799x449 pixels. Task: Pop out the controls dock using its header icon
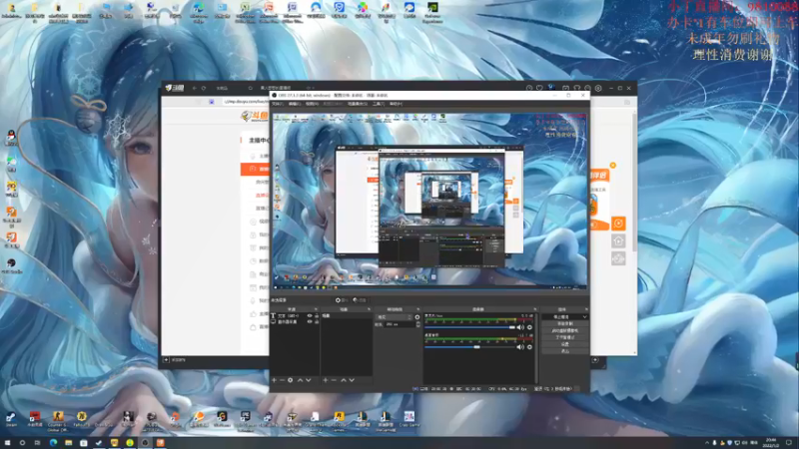coord(586,309)
